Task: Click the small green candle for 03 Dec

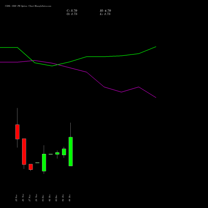Action: click(57, 154)
